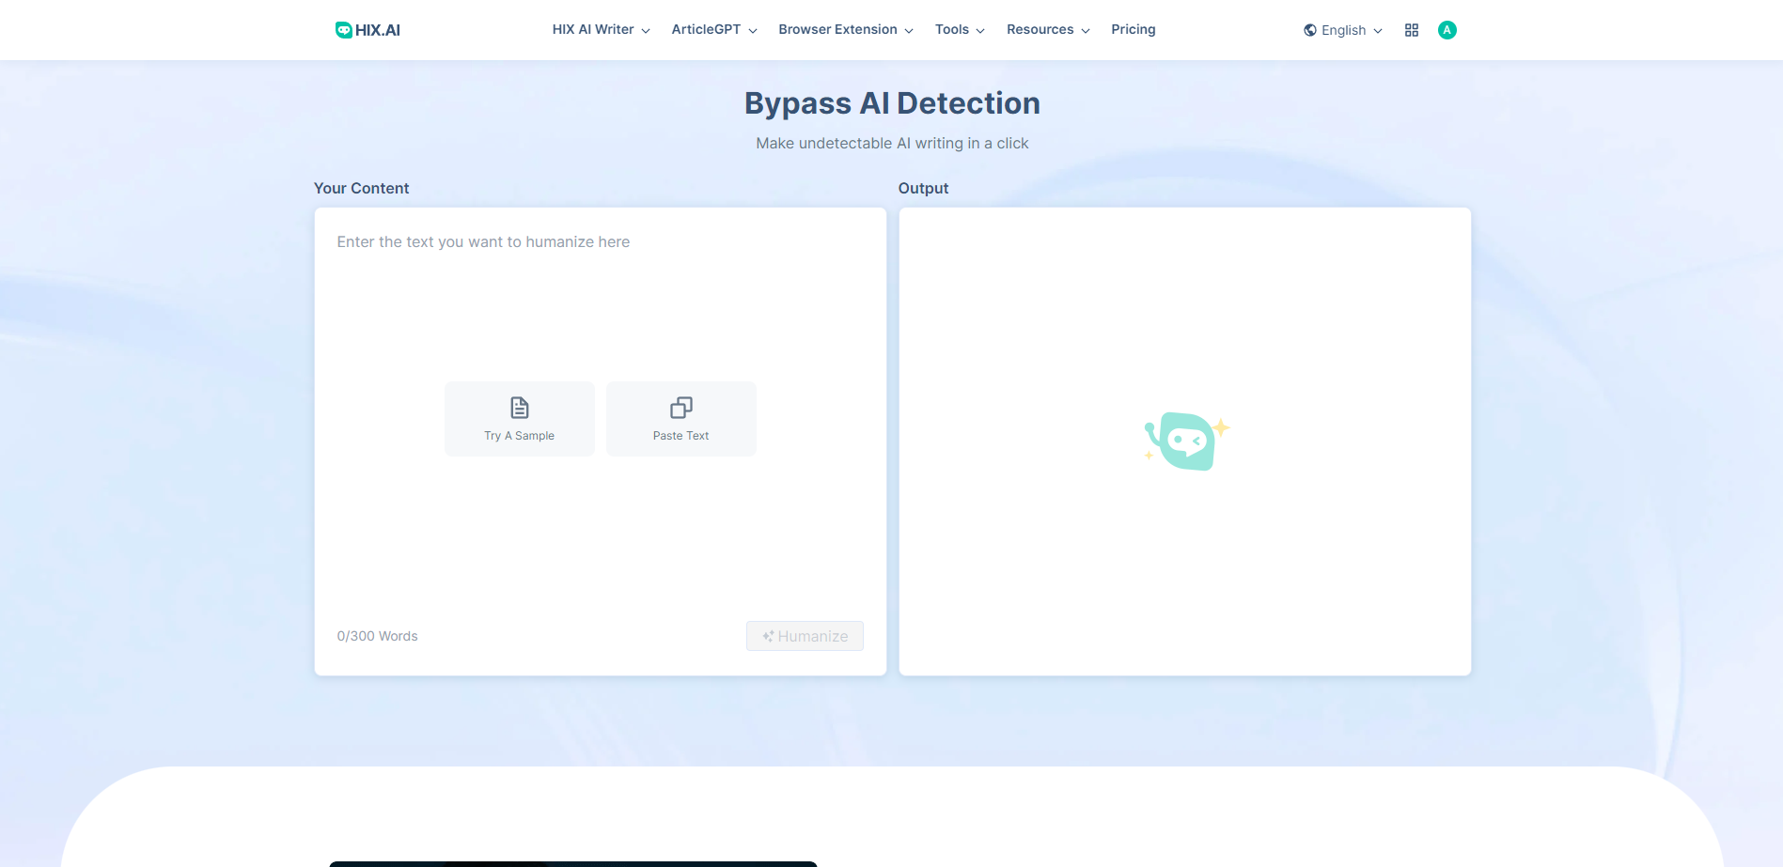The width and height of the screenshot is (1783, 867).
Task: Expand the ArticleGPT menu chevron
Action: pyautogui.click(x=753, y=31)
